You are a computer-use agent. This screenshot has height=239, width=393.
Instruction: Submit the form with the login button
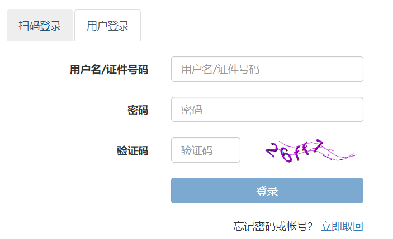[267, 191]
